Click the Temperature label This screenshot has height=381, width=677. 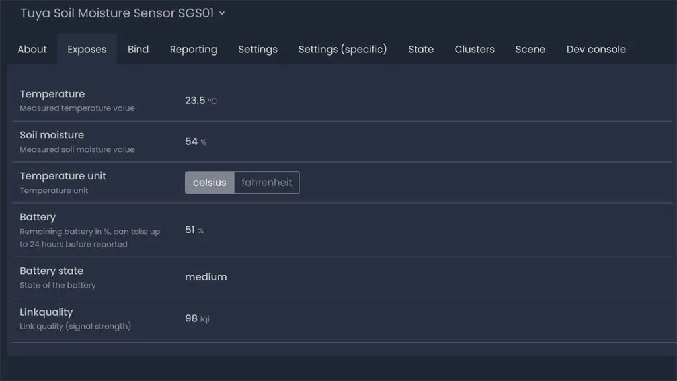(x=52, y=94)
